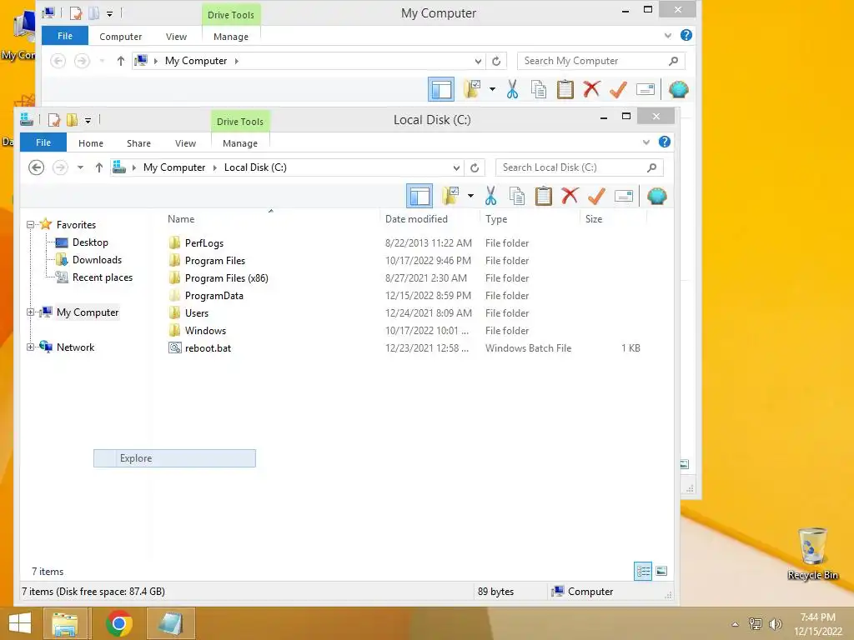Click the Cut scissors icon in My Computer window
Image resolution: width=854 pixels, height=640 pixels.
[x=512, y=89]
